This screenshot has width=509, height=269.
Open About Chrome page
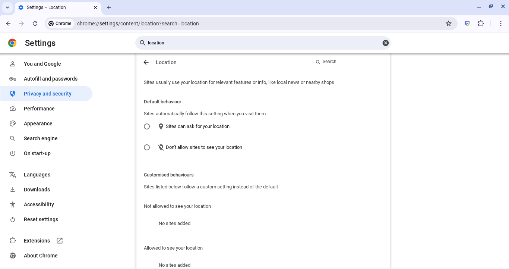[x=46, y=256]
